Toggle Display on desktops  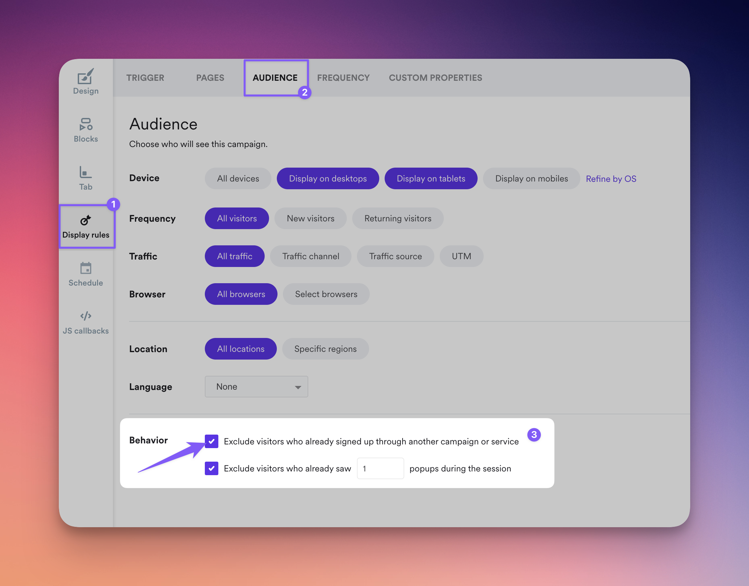point(328,178)
